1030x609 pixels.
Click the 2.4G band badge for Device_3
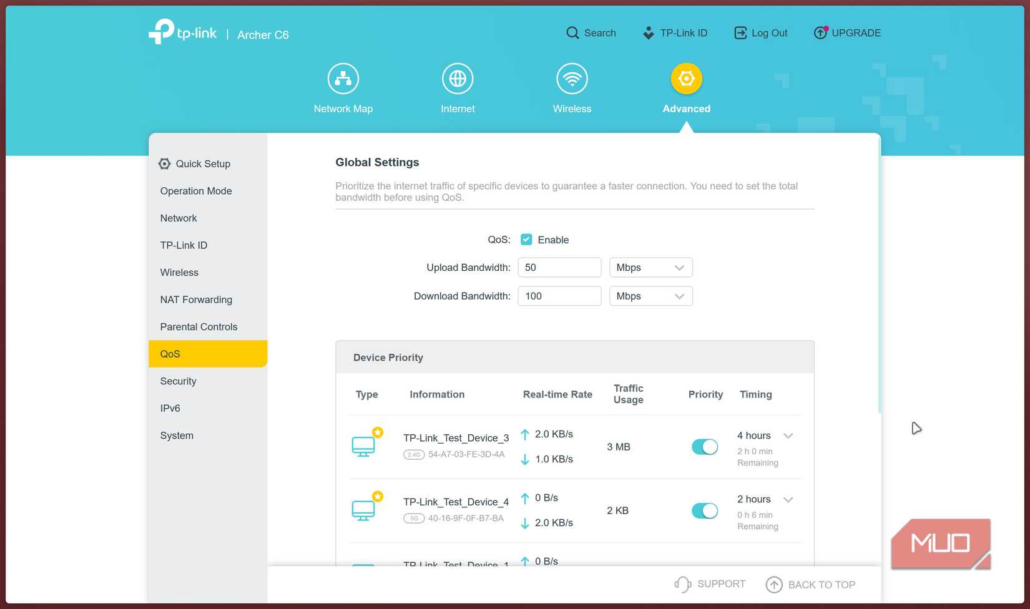[414, 455]
